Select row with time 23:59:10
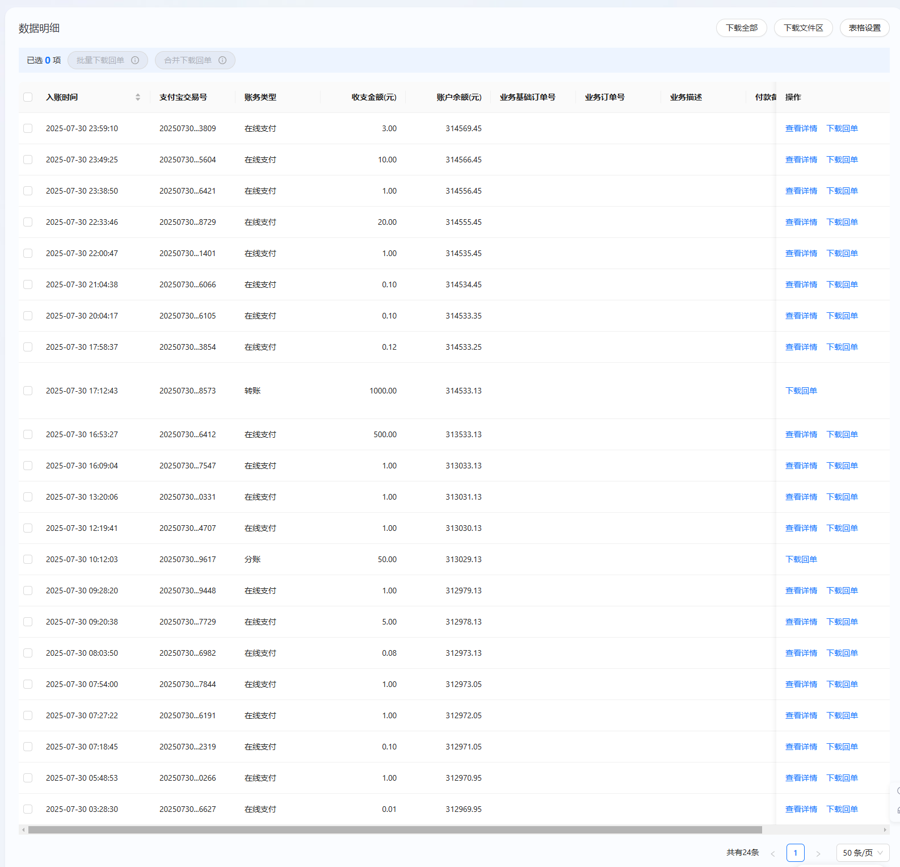Image resolution: width=900 pixels, height=867 pixels. 28,128
